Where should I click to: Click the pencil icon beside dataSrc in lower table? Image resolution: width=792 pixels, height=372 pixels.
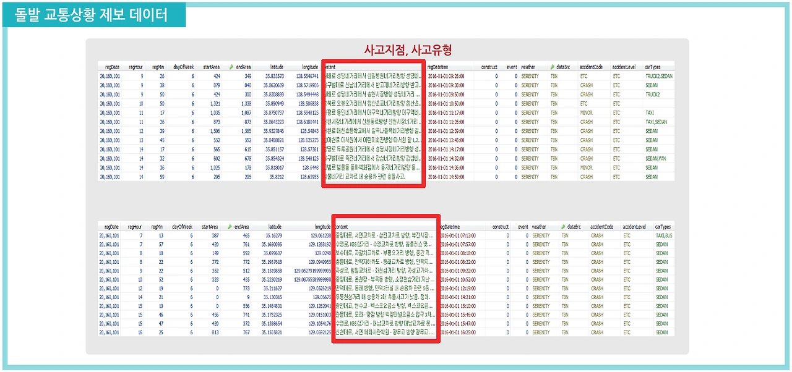click(x=563, y=227)
